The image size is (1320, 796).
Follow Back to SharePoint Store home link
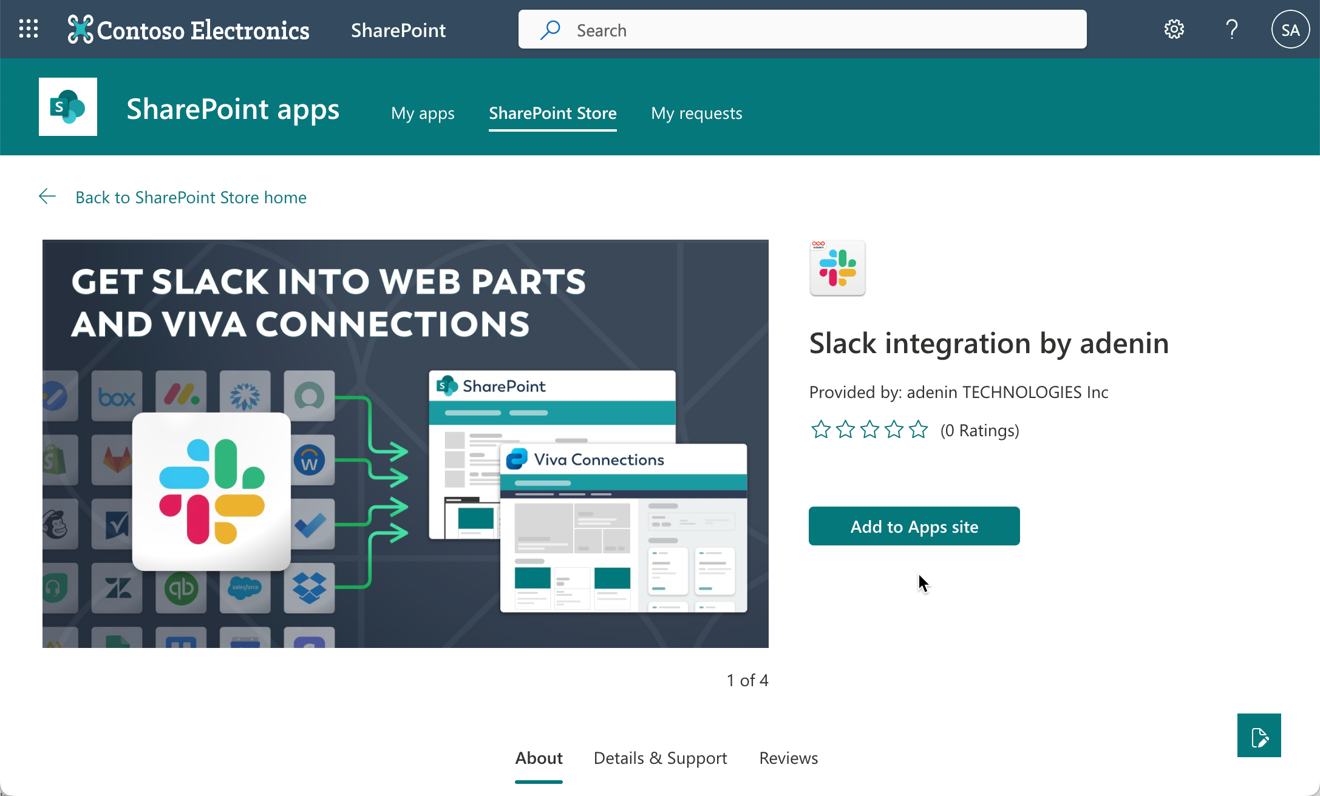[191, 197]
